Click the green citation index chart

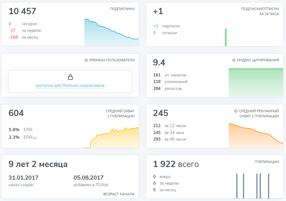pos(254,82)
